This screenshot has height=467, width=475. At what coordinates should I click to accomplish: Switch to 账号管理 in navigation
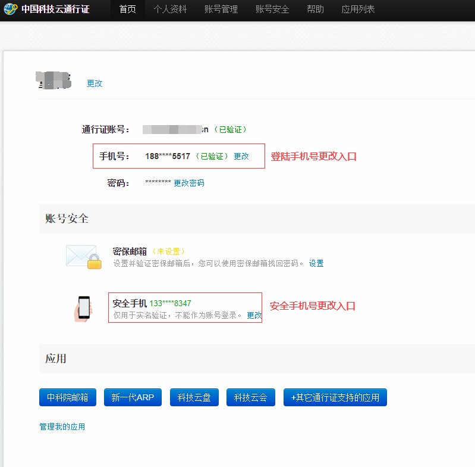221,10
